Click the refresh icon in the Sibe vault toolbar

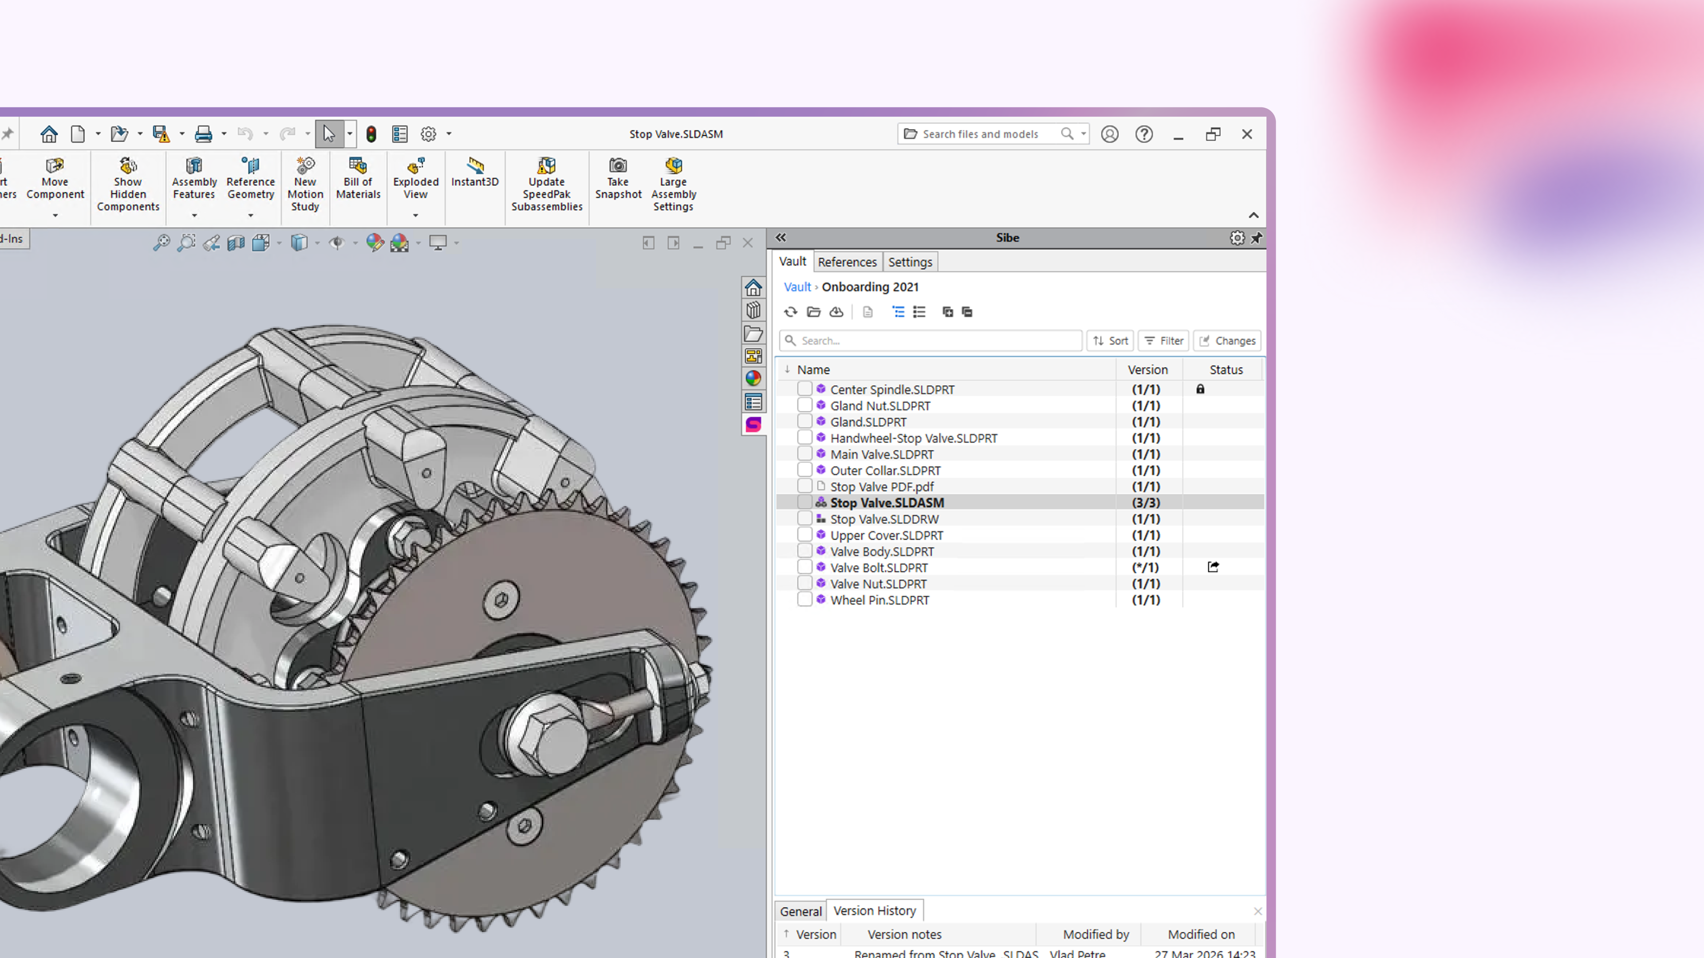[790, 312]
